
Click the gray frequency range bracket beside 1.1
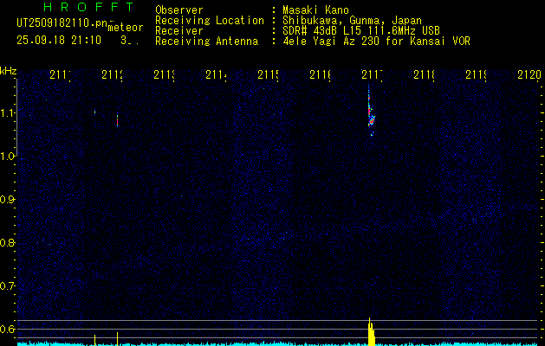point(16,118)
